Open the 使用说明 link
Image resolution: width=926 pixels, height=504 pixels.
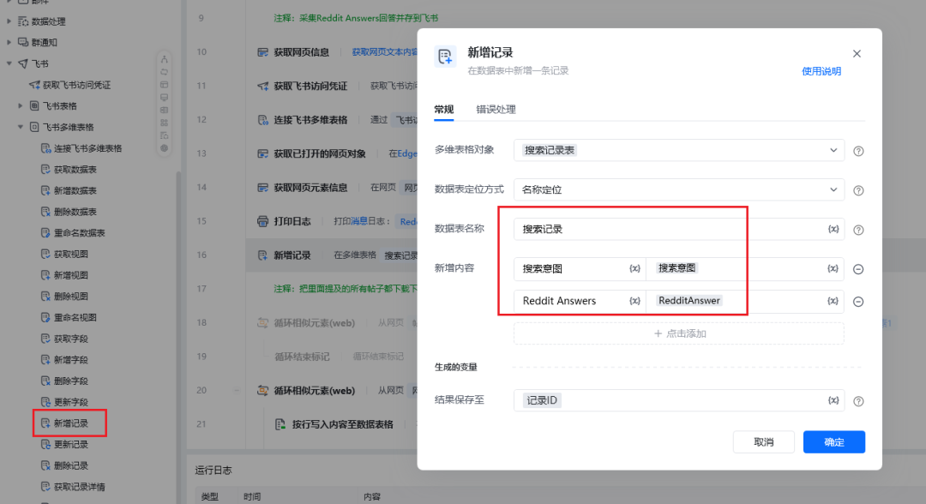pyautogui.click(x=821, y=71)
